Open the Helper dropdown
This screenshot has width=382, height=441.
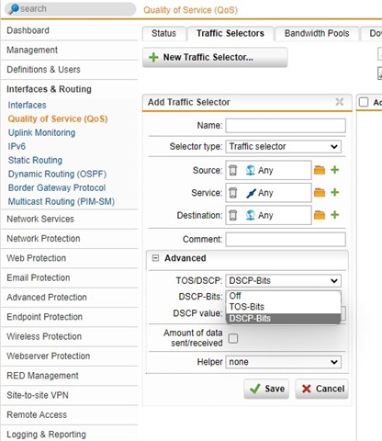pos(284,362)
